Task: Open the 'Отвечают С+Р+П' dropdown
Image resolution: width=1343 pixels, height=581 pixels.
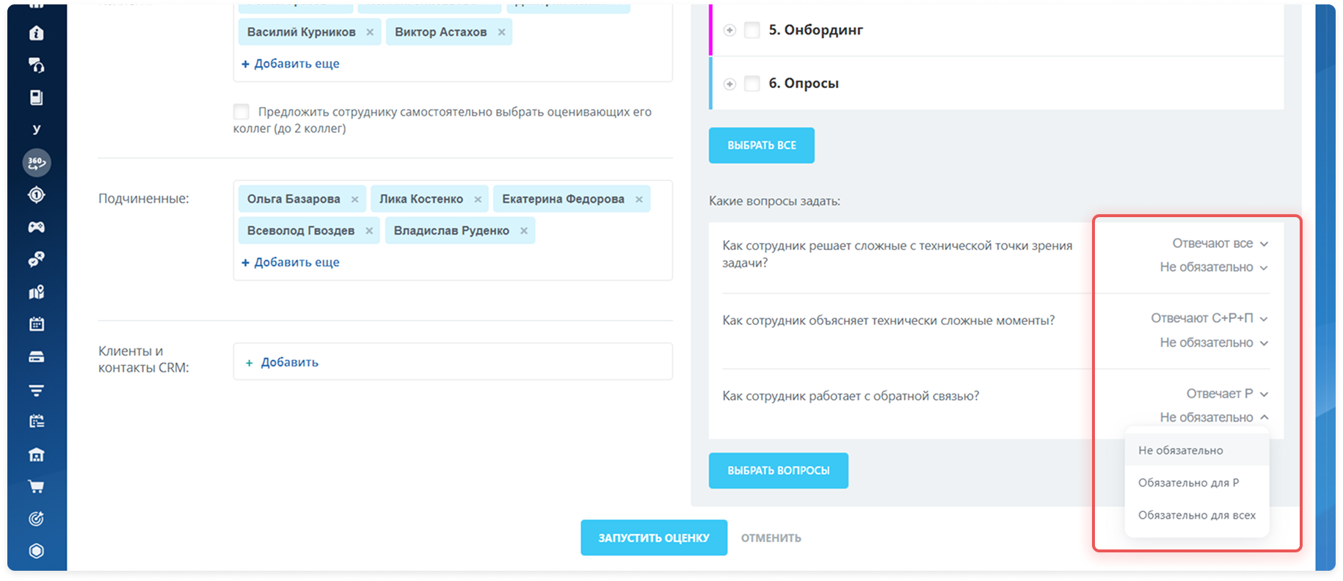Action: pos(1209,318)
